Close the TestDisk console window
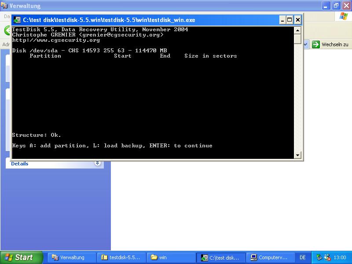The width and height of the screenshot is (352, 264). click(298, 20)
